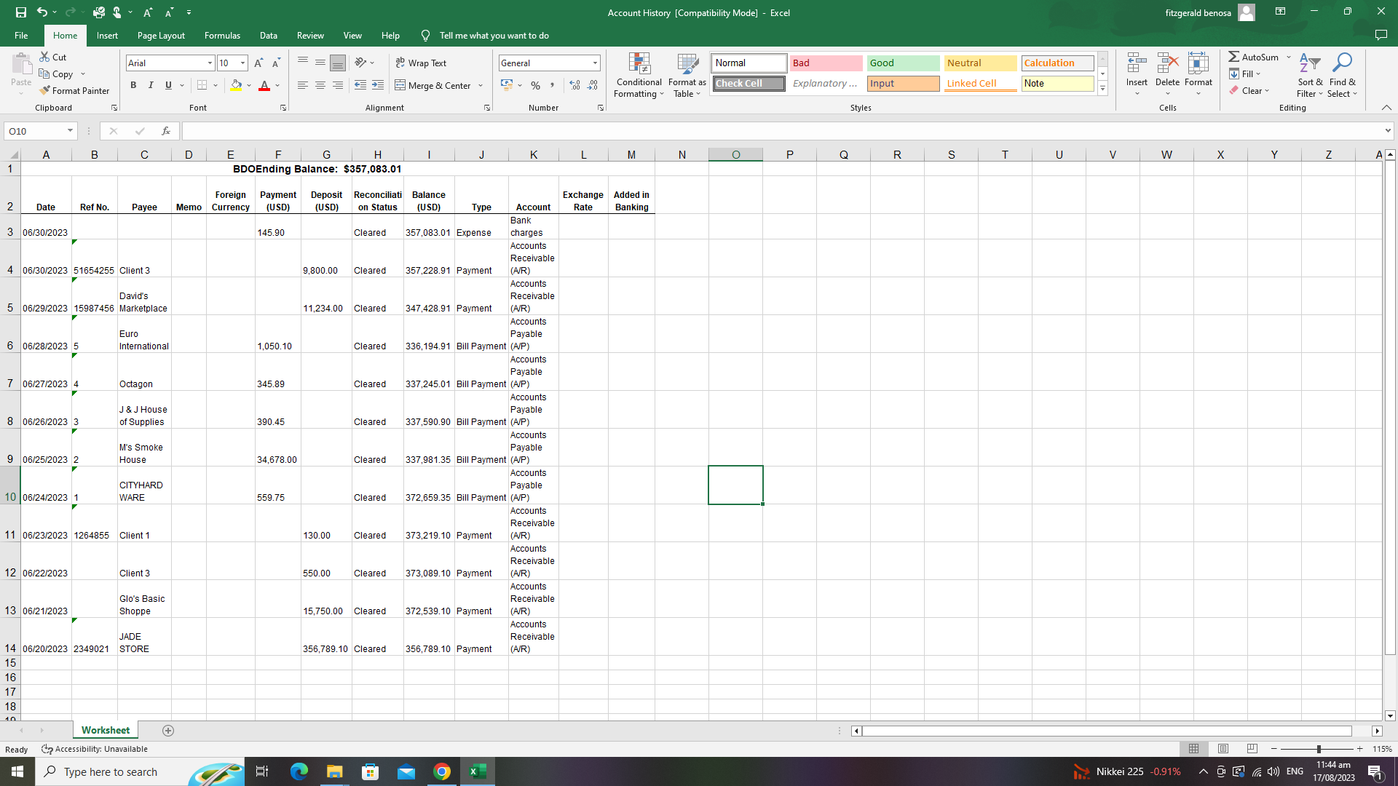Toggle Bold formatting

click(x=133, y=85)
